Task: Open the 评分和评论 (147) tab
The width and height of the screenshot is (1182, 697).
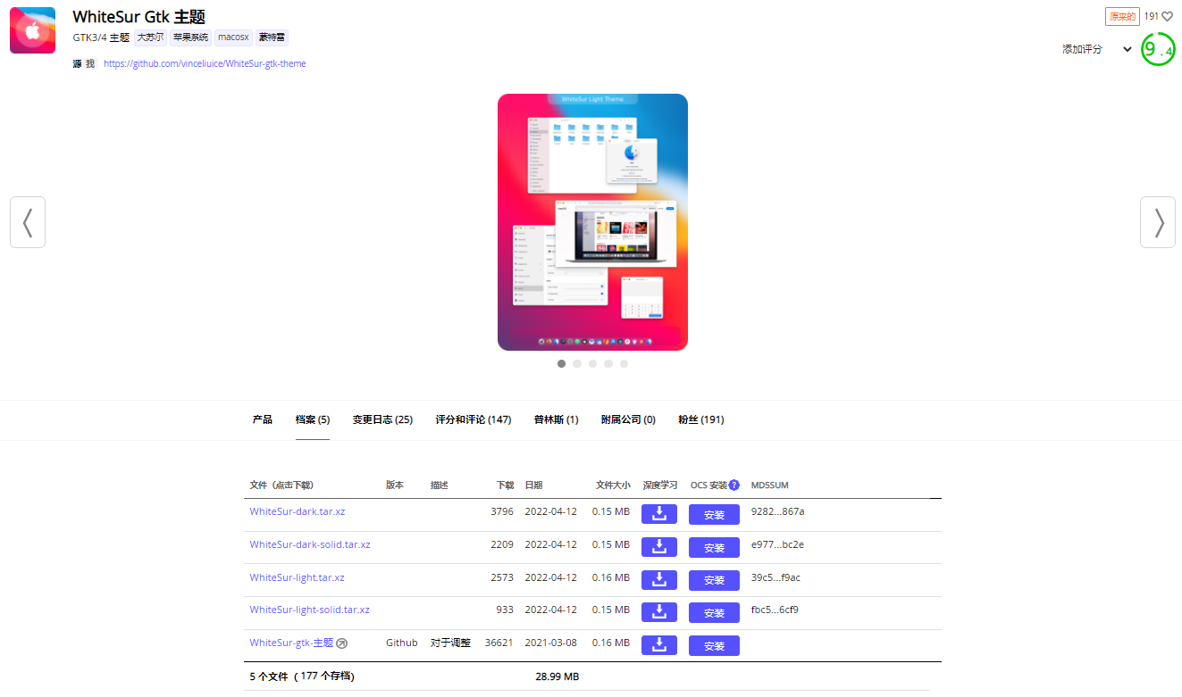Action: 473,419
